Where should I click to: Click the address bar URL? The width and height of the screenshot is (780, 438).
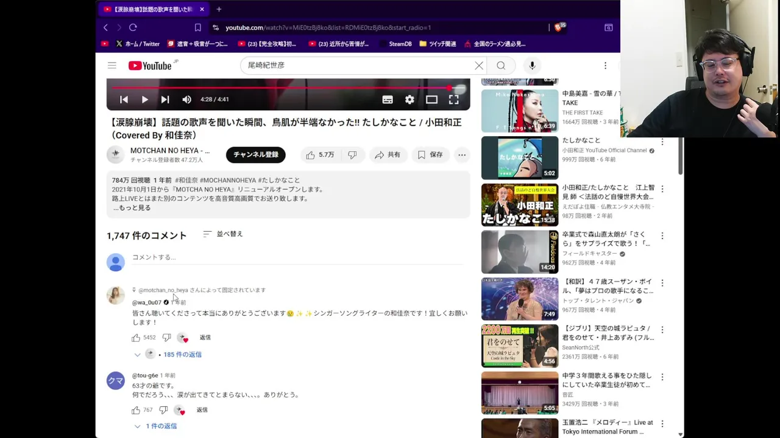pyautogui.click(x=328, y=27)
